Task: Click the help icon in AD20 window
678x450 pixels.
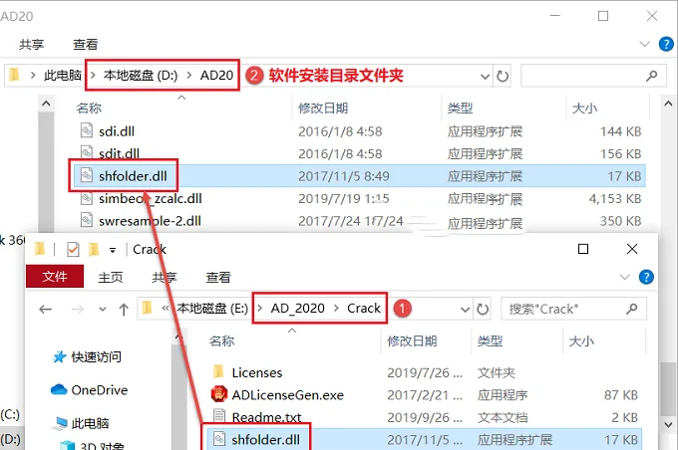Action: pyautogui.click(x=666, y=44)
